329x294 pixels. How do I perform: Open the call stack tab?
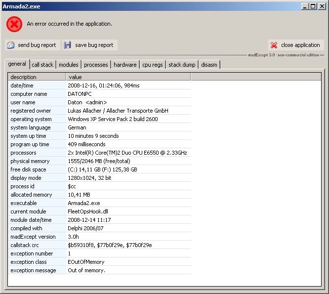[42, 65]
